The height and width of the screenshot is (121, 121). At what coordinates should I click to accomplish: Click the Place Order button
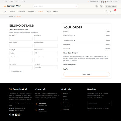87,74
